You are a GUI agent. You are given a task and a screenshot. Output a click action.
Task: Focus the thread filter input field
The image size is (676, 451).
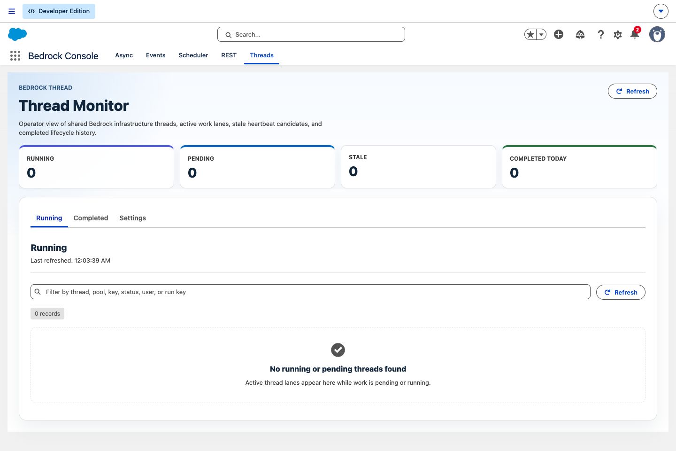click(310, 292)
